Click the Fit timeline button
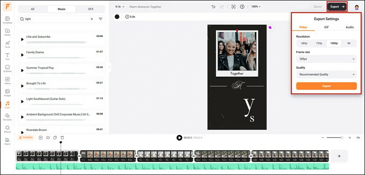Viewport: 365px width, 175px height. [358, 138]
